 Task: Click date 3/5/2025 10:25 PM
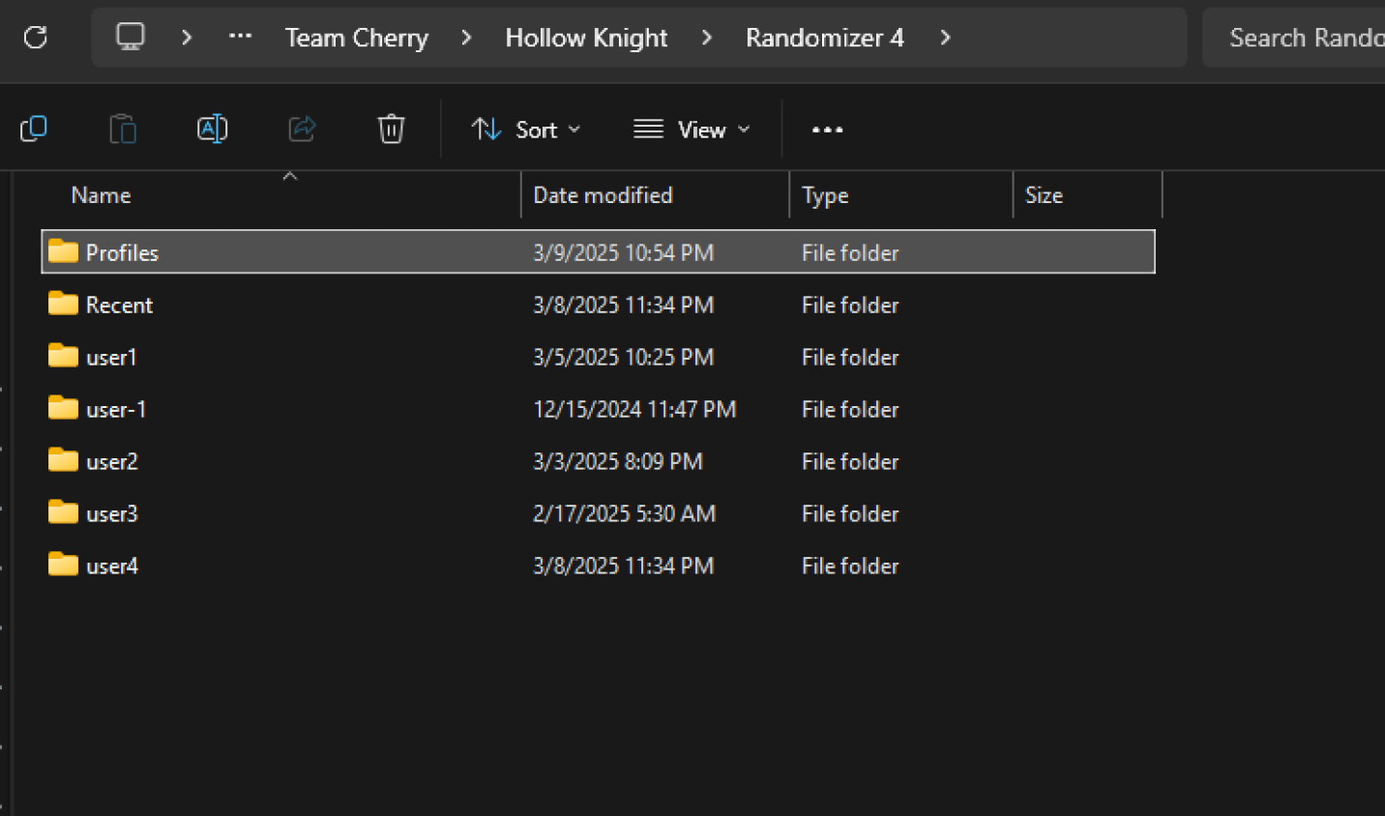pyautogui.click(x=623, y=357)
